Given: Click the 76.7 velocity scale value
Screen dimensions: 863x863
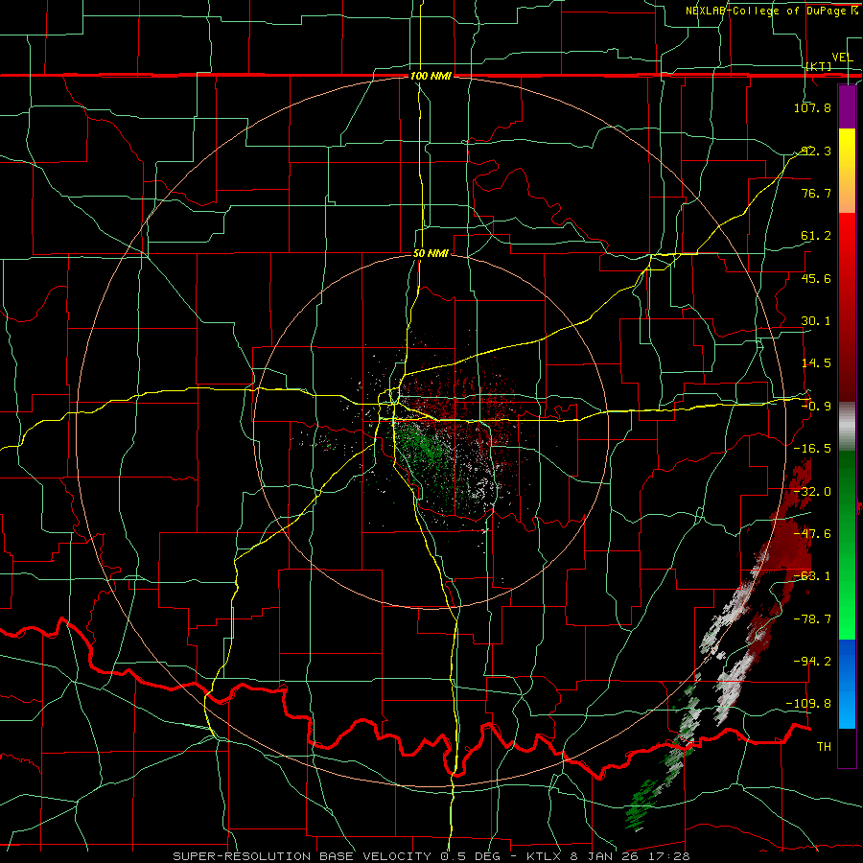Looking at the screenshot, I should (815, 193).
